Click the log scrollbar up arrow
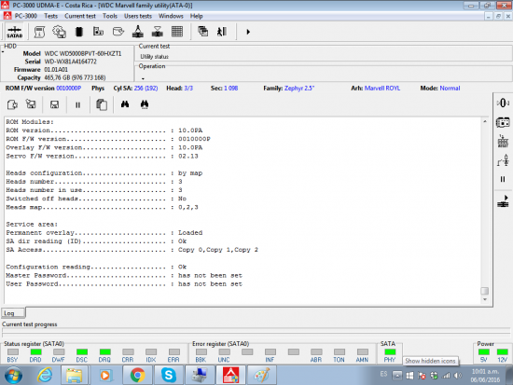Screen dimensions: 513x385 [x=485, y=121]
